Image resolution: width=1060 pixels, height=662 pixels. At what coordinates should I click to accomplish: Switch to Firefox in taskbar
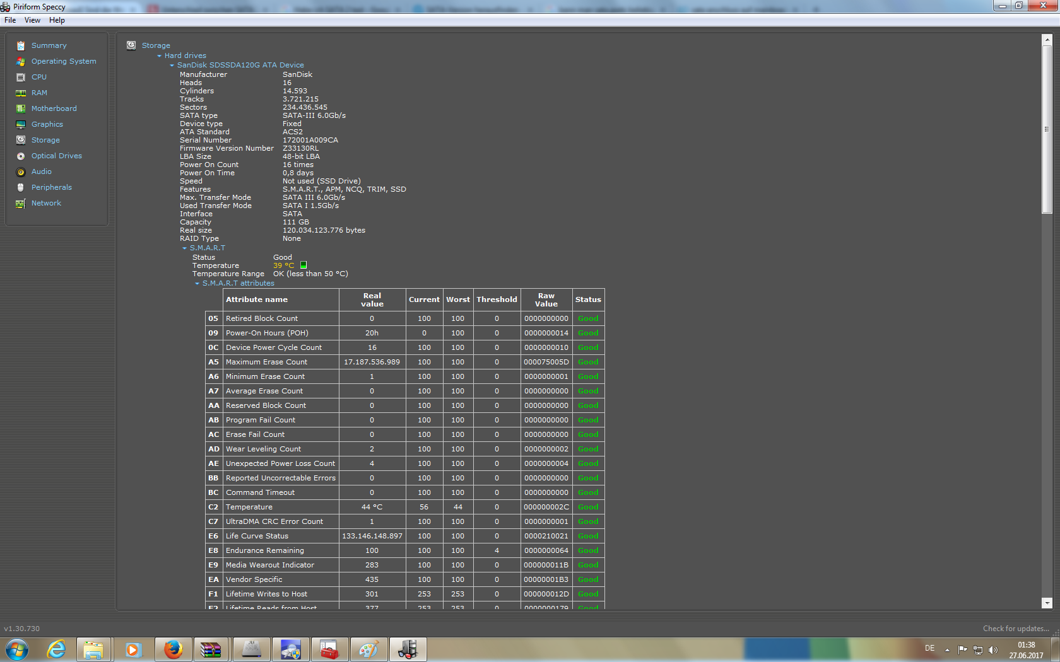pos(172,649)
